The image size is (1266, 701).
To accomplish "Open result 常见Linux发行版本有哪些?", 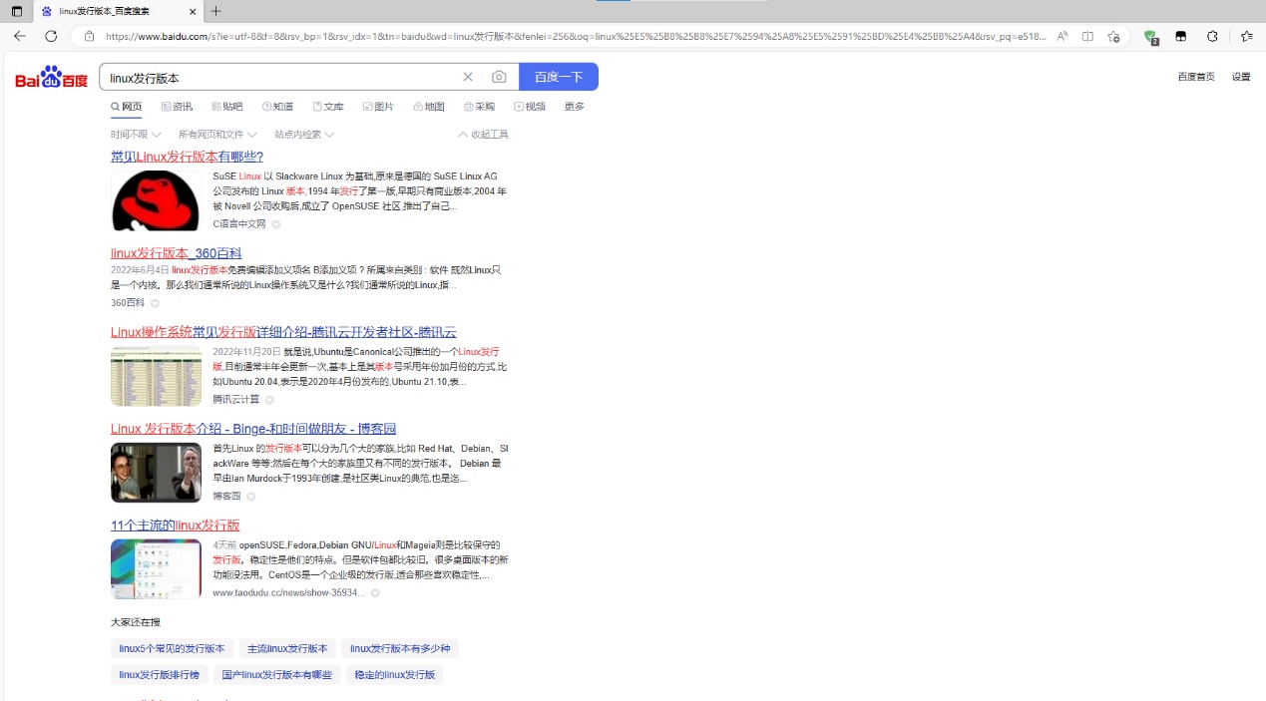I will [x=187, y=157].
